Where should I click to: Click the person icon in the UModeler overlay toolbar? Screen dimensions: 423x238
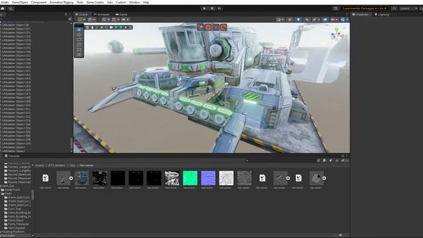[93, 27]
